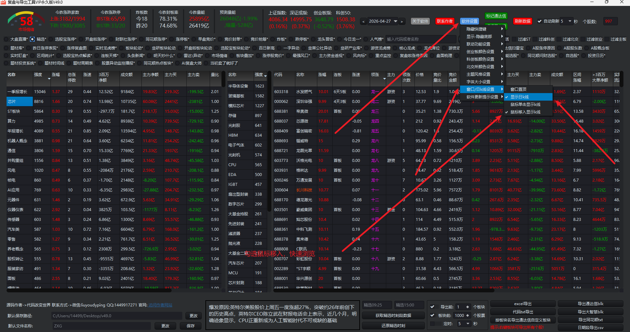Click sort arrow on middle table 强度 header
The height and width of the screenshot is (332, 630).
[x=265, y=76]
